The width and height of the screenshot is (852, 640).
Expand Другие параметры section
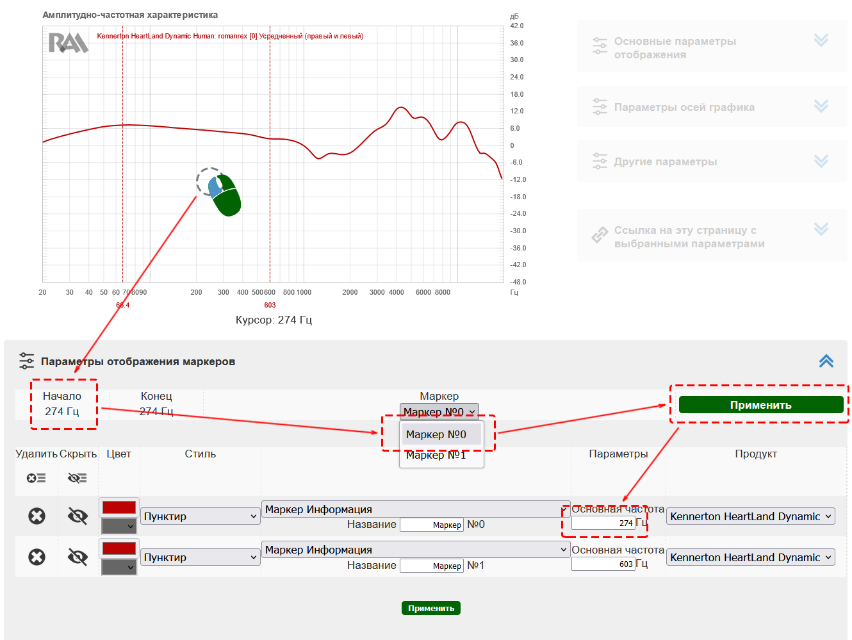pyautogui.click(x=821, y=161)
